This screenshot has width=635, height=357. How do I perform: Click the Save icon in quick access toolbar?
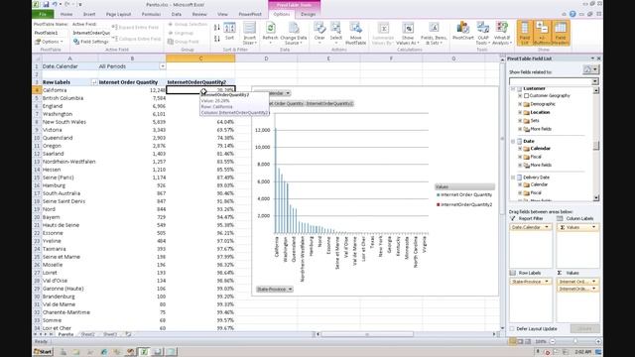[x=46, y=4]
